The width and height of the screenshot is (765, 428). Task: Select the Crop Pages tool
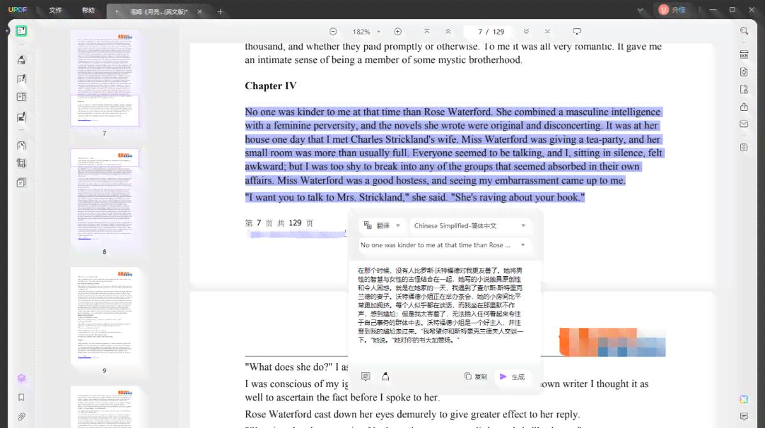tap(21, 163)
